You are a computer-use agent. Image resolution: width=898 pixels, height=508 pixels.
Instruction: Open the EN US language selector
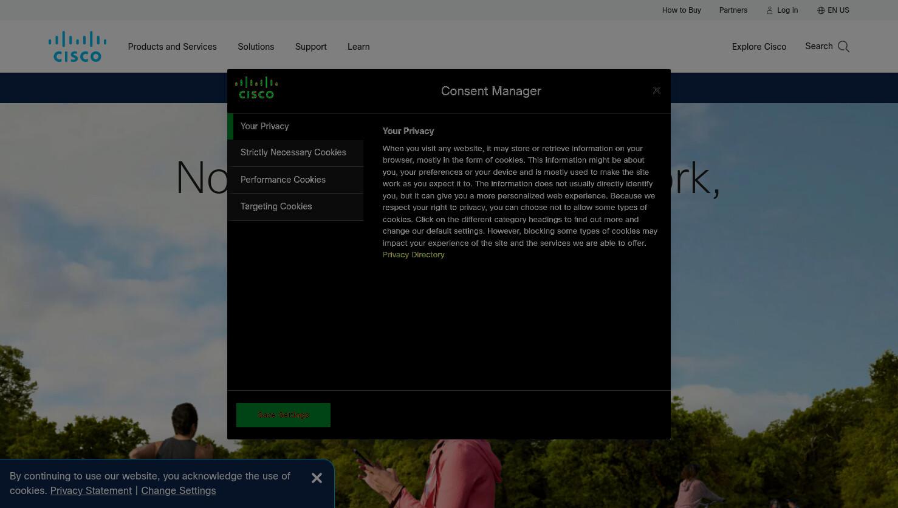838,10
